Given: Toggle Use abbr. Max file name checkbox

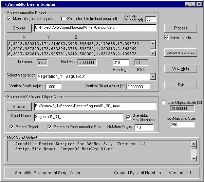Looking at the screenshot, I should (128, 117).
